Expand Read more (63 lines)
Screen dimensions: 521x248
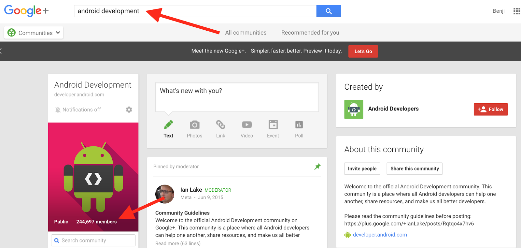(178, 243)
